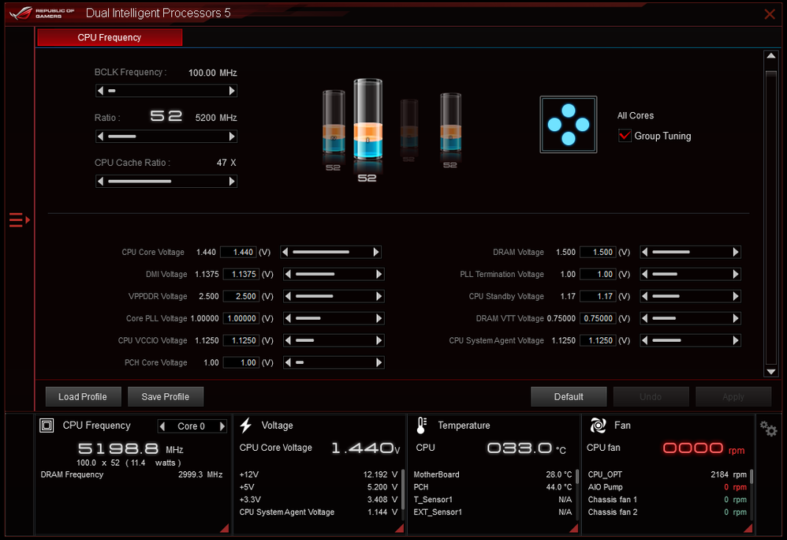This screenshot has width=787, height=540.
Task: Click the main panel scrollbar down arrow
Action: (771, 372)
